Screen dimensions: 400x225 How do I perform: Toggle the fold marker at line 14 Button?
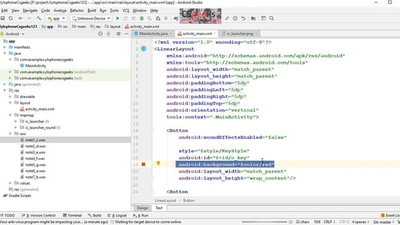(152, 131)
